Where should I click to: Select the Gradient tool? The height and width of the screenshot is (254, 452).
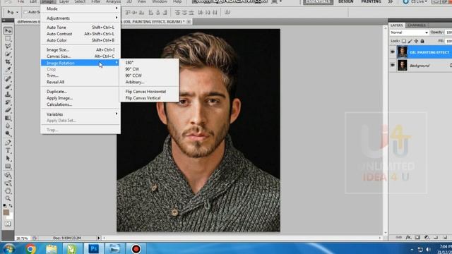click(x=8, y=118)
